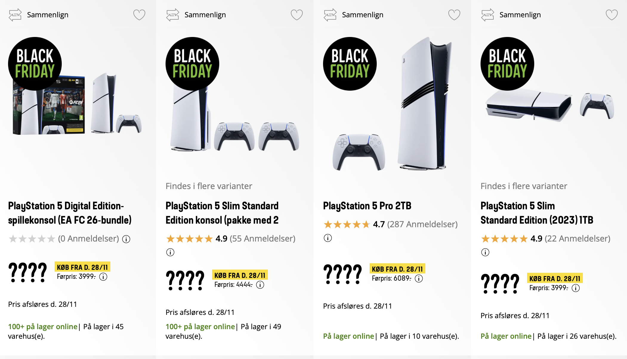The width and height of the screenshot is (627, 359).
Task: Open PlayStation 5 Digital Edition EA FC 26 bundle title
Action: (x=70, y=213)
